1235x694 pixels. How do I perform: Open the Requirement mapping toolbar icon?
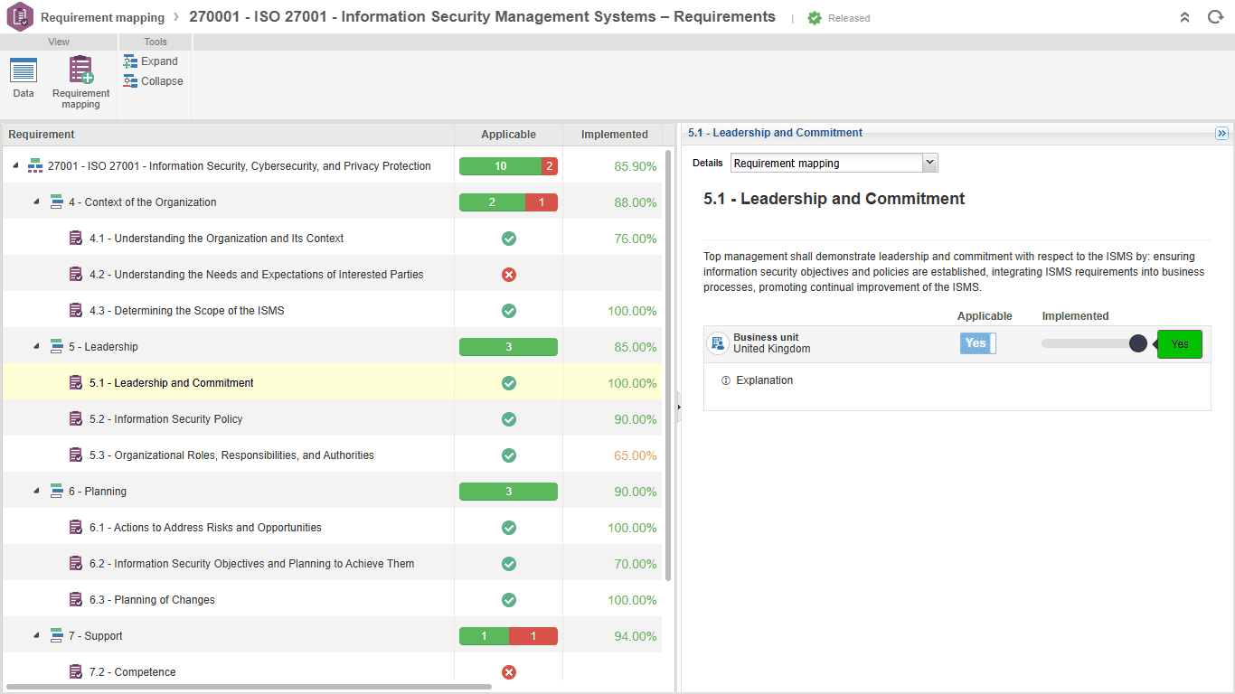pos(80,70)
